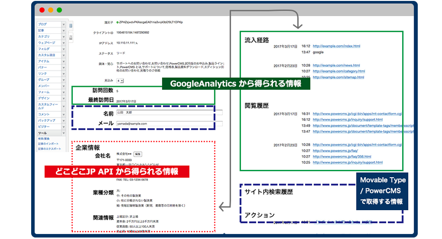Click the yellow minimize window button
The width and height of the screenshot is (442, 239).
pyautogui.click(x=51, y=10)
